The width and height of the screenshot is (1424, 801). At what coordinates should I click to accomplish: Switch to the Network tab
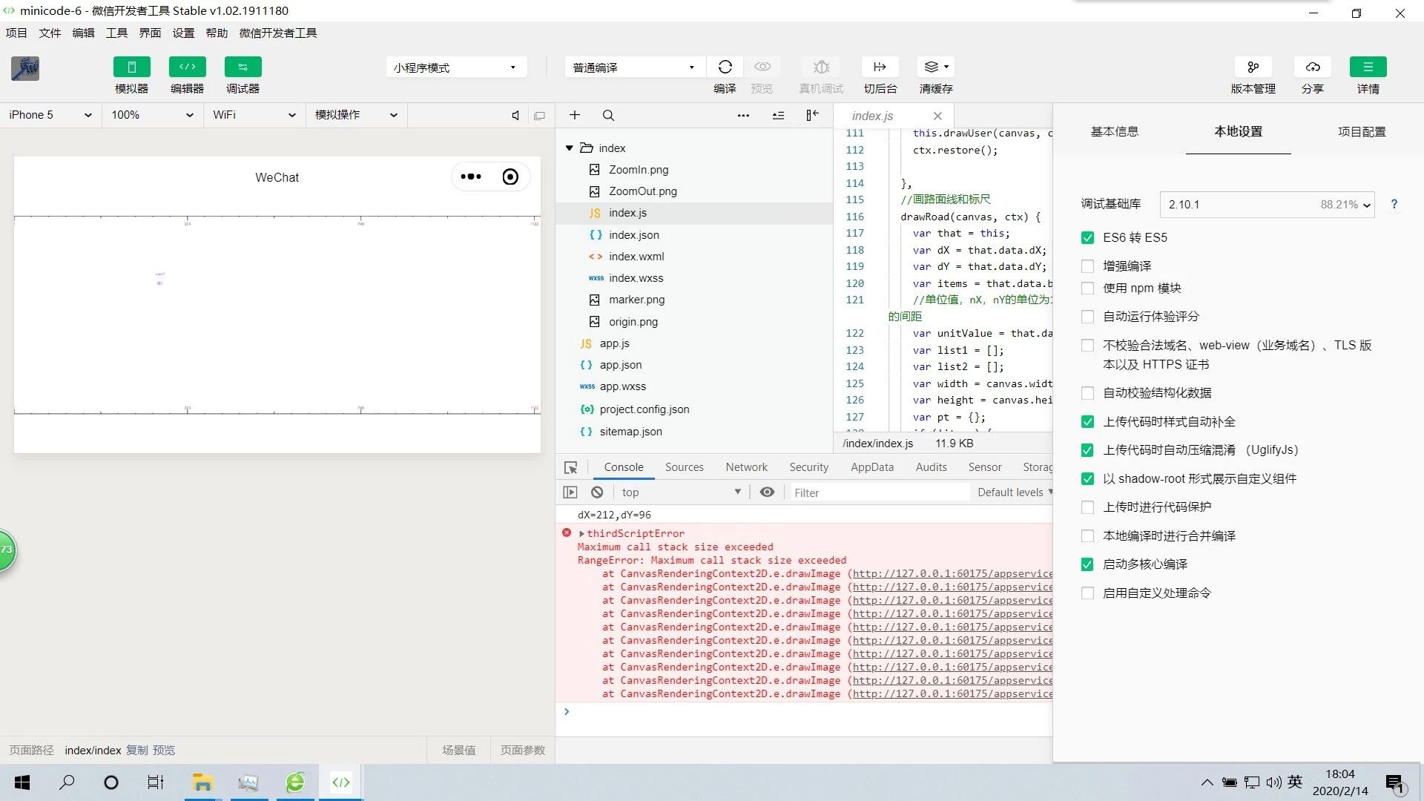(x=746, y=467)
